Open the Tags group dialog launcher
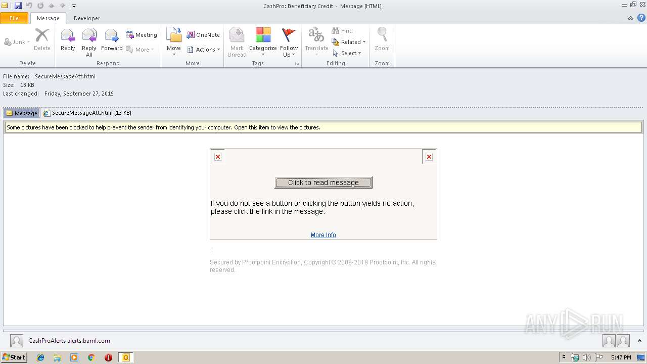The height and width of the screenshot is (364, 647). 297,64
